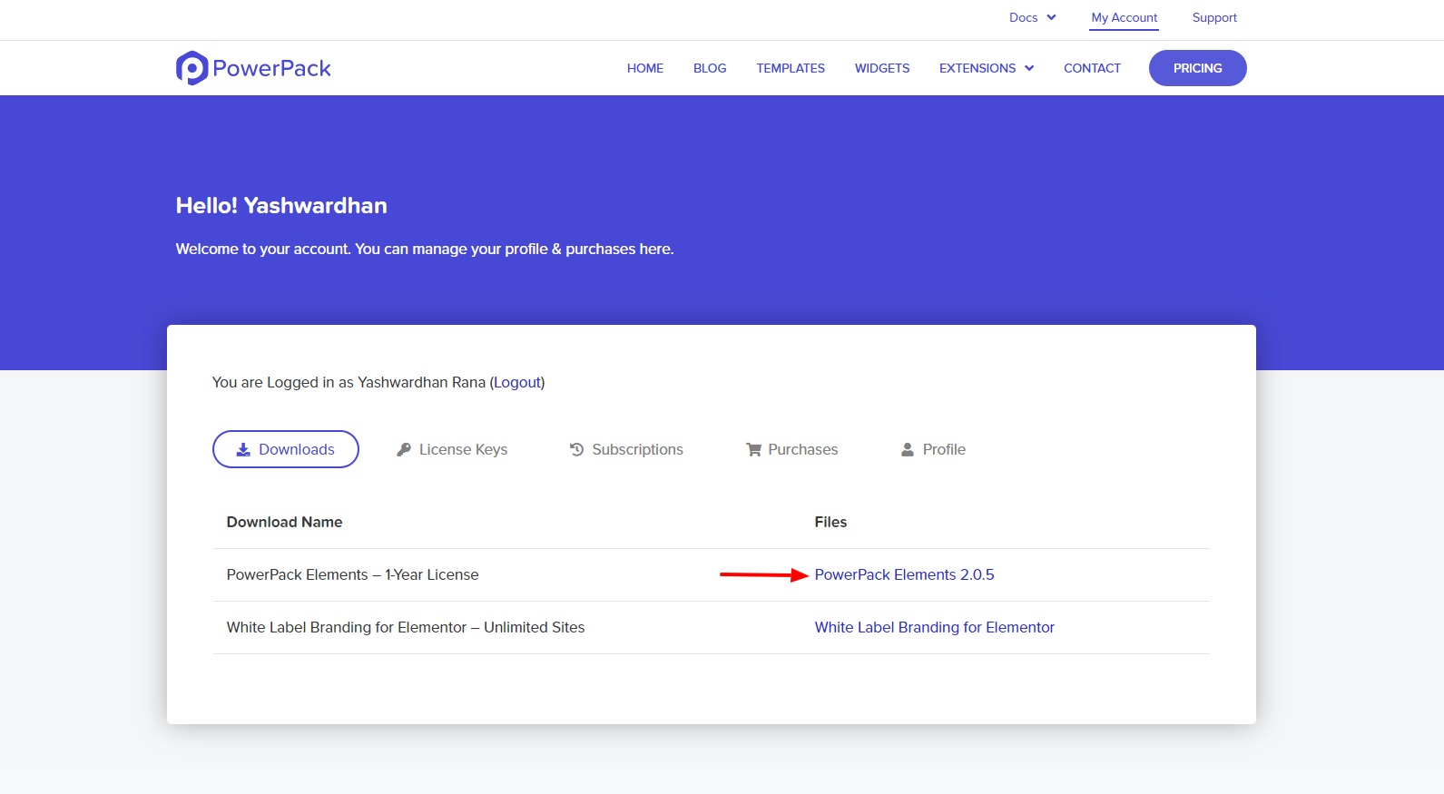Open the Docs menu label
The height and width of the screenshot is (794, 1444).
(1023, 17)
